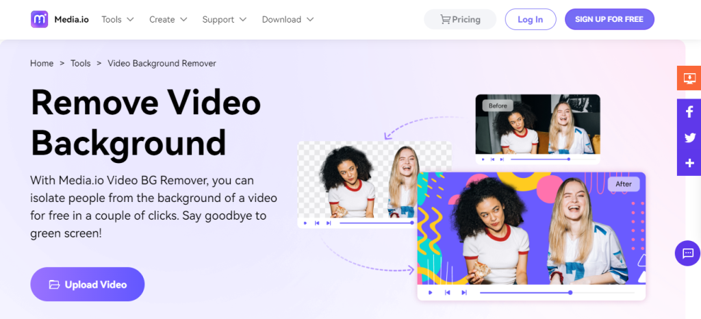Open the Pricing page
The width and height of the screenshot is (701, 319).
(460, 19)
